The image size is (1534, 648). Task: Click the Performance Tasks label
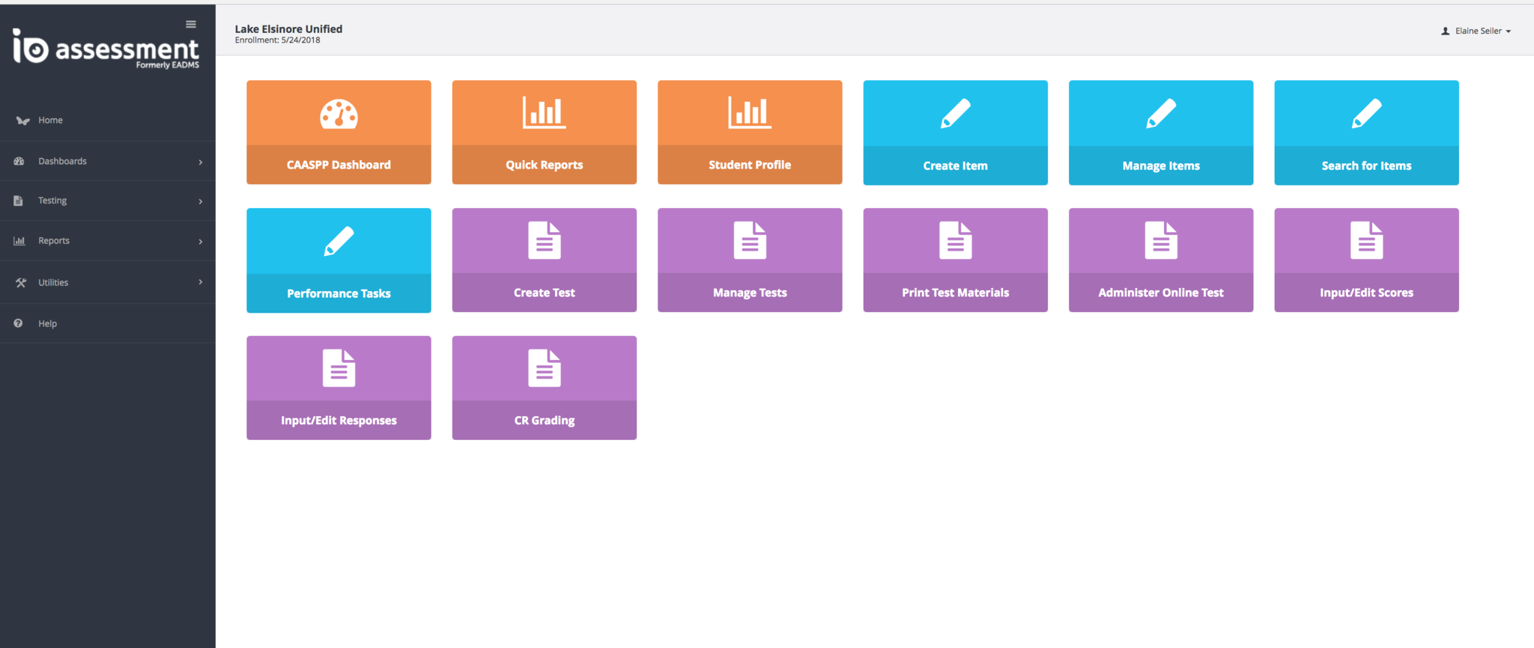pyautogui.click(x=339, y=293)
